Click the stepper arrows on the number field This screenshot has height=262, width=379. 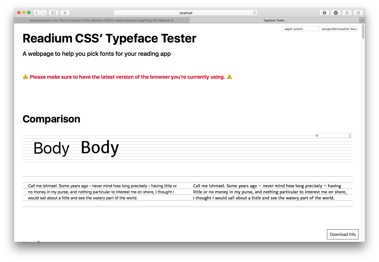350,136
